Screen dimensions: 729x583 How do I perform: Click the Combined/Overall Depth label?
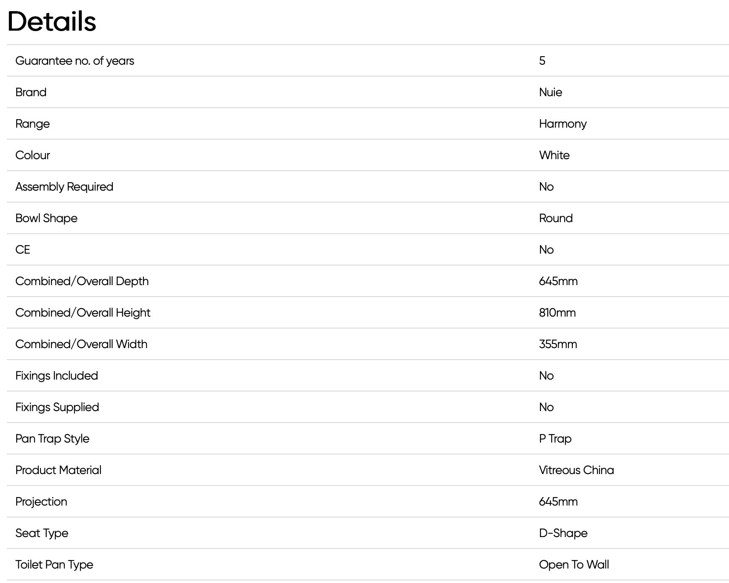(82, 281)
